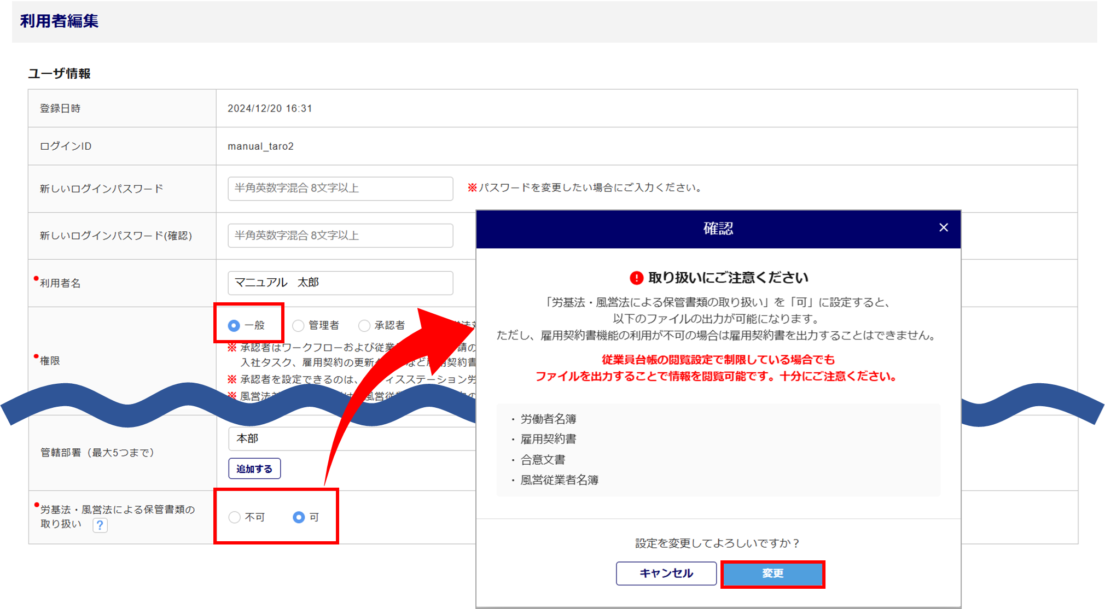The height and width of the screenshot is (609, 1105).
Task: Select the 管理者 permission radio button
Action: [298, 326]
